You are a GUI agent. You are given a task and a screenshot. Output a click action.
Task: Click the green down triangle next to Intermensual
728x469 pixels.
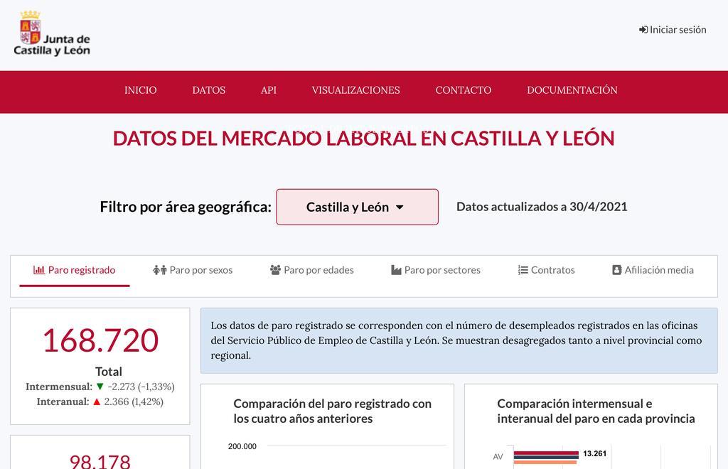100,387
